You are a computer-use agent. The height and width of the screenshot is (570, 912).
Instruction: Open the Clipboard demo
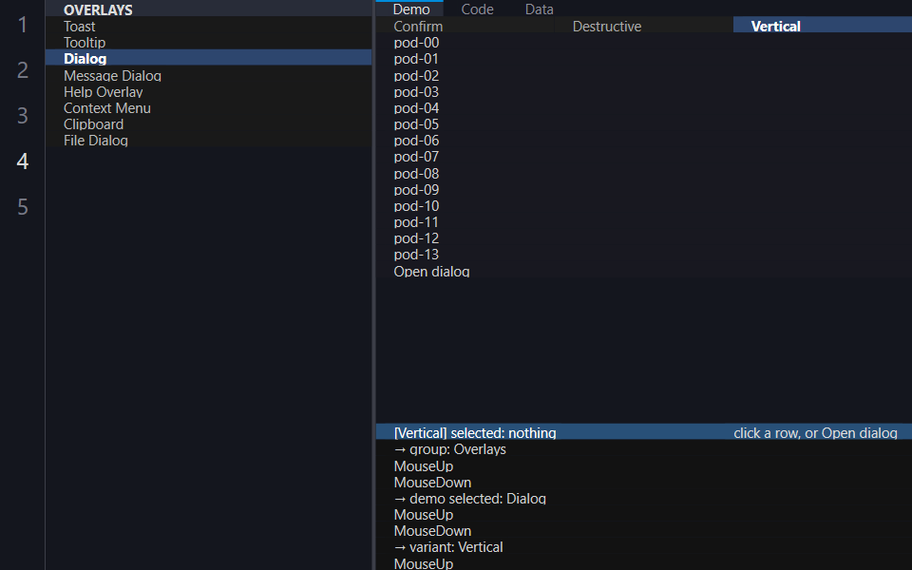click(208, 124)
